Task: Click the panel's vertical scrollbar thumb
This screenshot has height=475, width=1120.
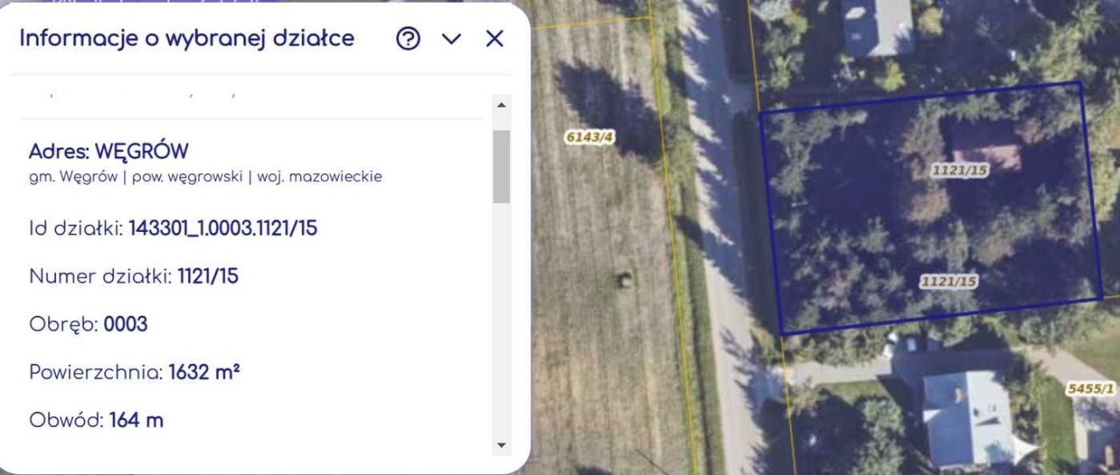Action: click(x=501, y=166)
